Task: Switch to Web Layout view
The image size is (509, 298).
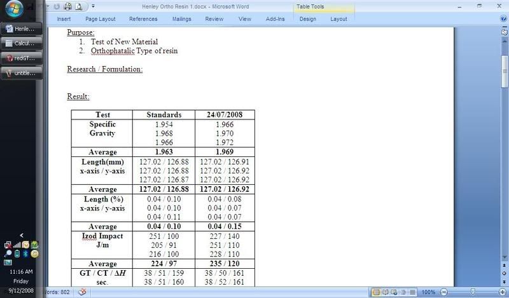Action: pos(394,292)
